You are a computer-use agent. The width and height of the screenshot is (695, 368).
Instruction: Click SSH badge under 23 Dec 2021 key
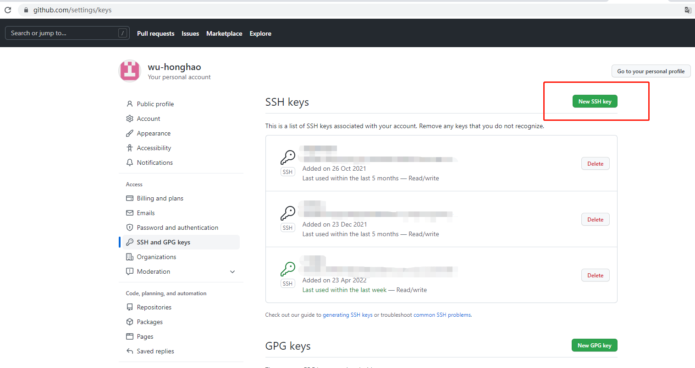[x=288, y=228]
